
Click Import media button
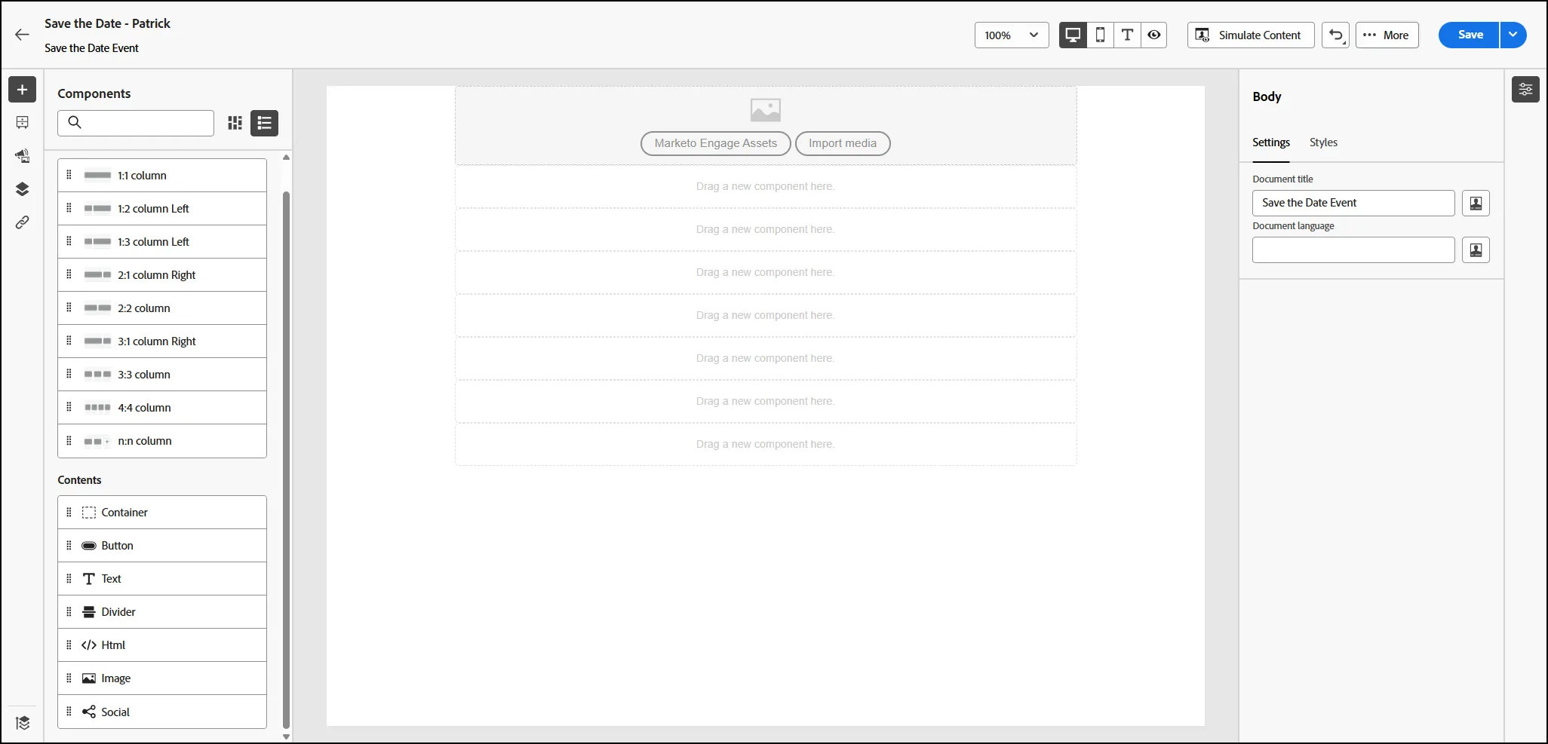pyautogui.click(x=843, y=143)
